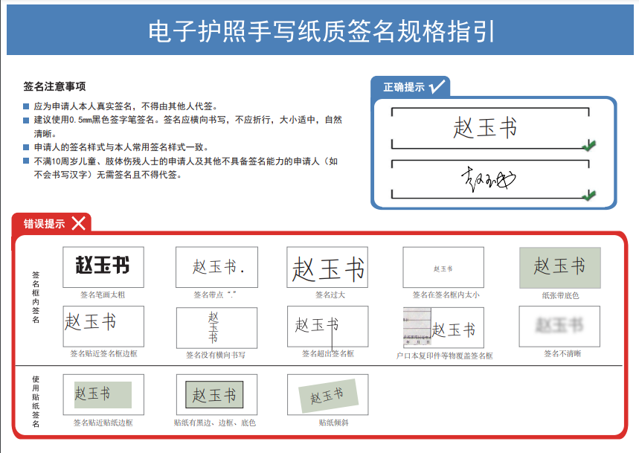The height and width of the screenshot is (453, 639).
Task: Click the thumbnail labeled '签名在签名框内太小'
Action: tap(443, 267)
